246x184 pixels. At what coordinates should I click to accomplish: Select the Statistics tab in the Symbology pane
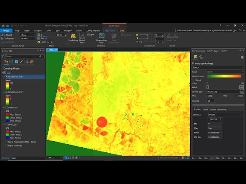point(197,109)
